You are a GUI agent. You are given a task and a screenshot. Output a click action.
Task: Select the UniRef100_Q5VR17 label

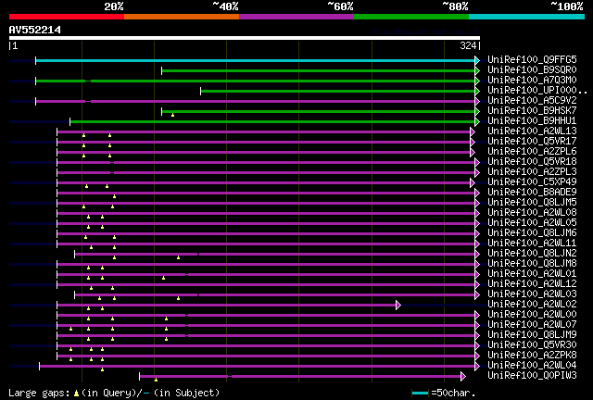(x=532, y=141)
